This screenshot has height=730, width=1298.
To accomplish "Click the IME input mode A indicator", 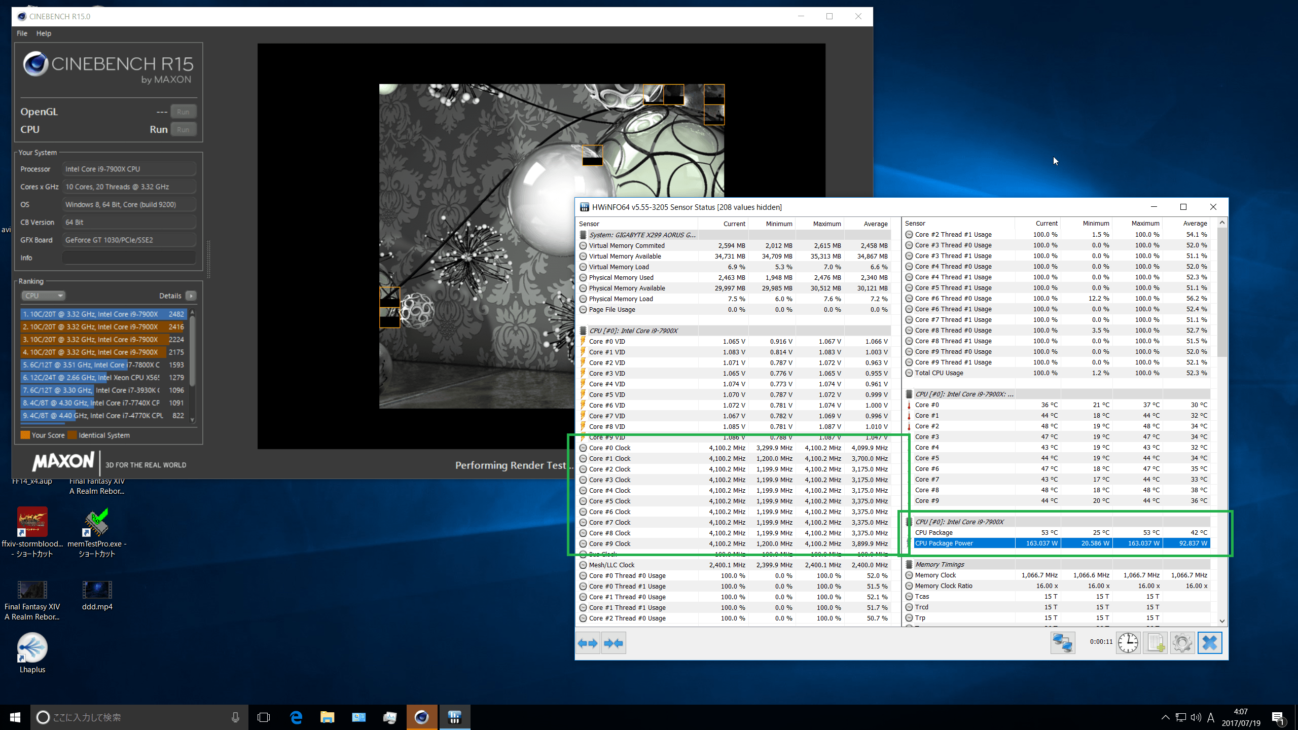I will coord(1211,717).
